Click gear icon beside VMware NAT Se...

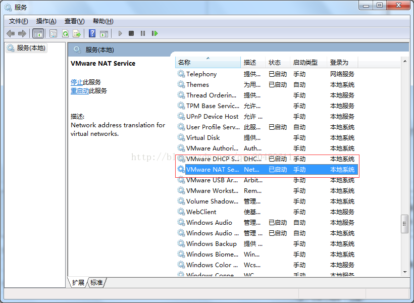pyautogui.click(x=181, y=169)
